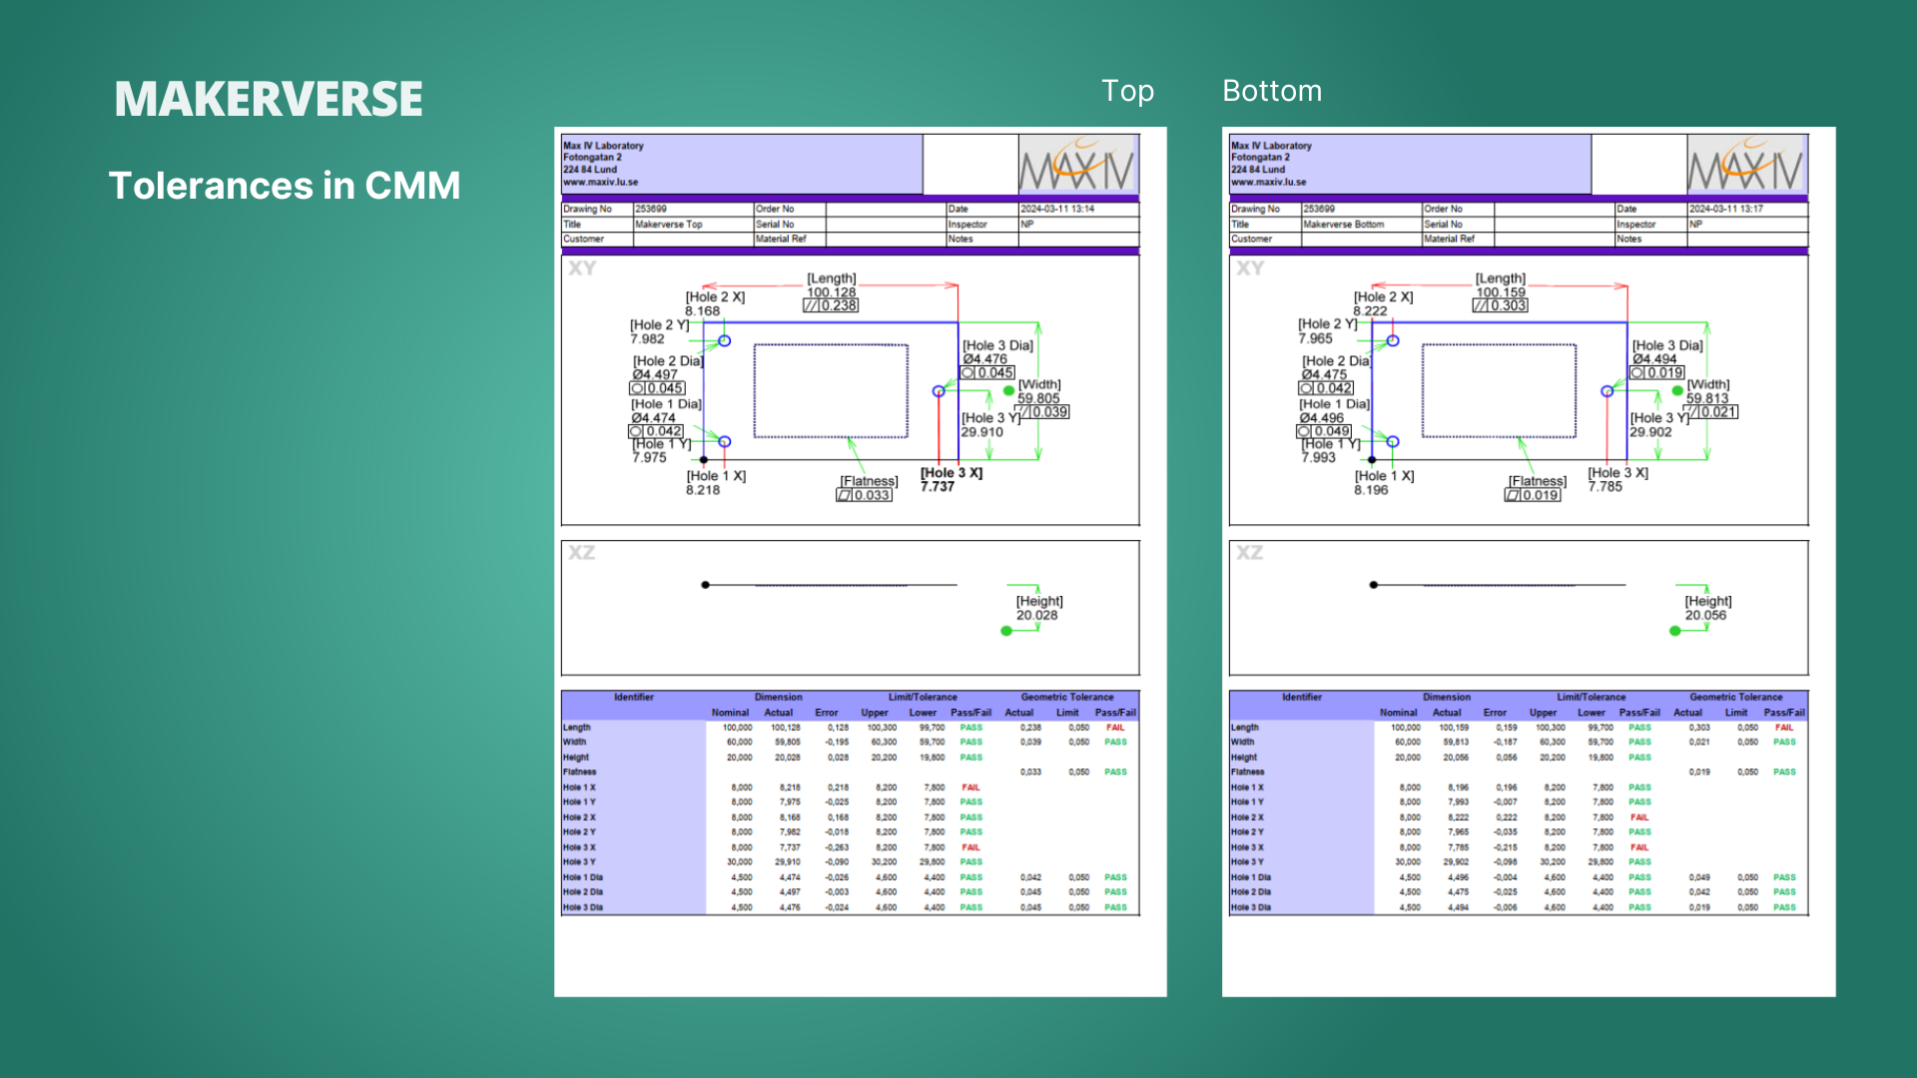Click flatness symbol box 0.033 in Top report
This screenshot has width=1917, height=1078.
coord(864,495)
